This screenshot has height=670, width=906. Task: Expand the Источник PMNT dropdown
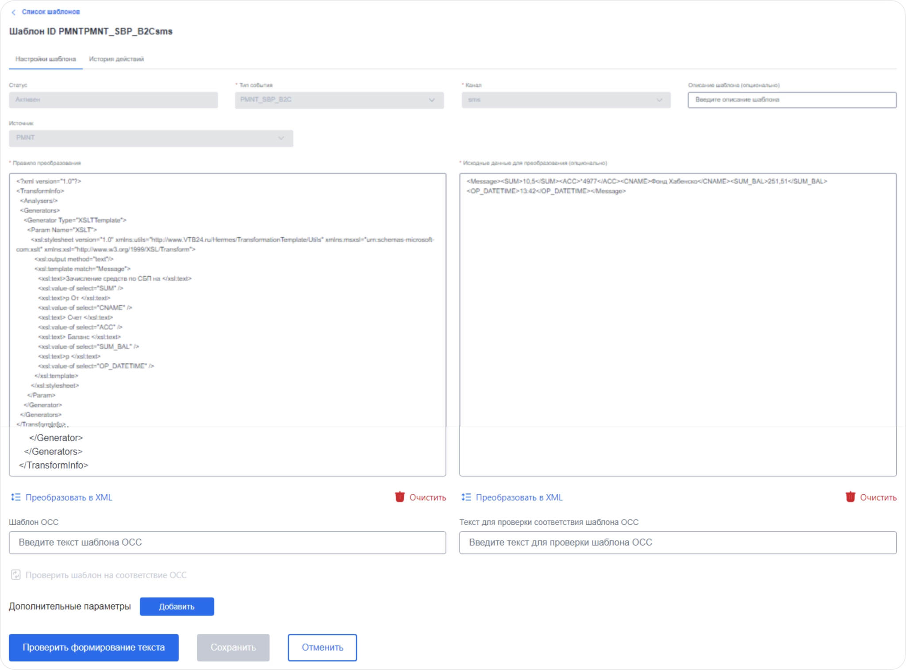pyautogui.click(x=151, y=138)
